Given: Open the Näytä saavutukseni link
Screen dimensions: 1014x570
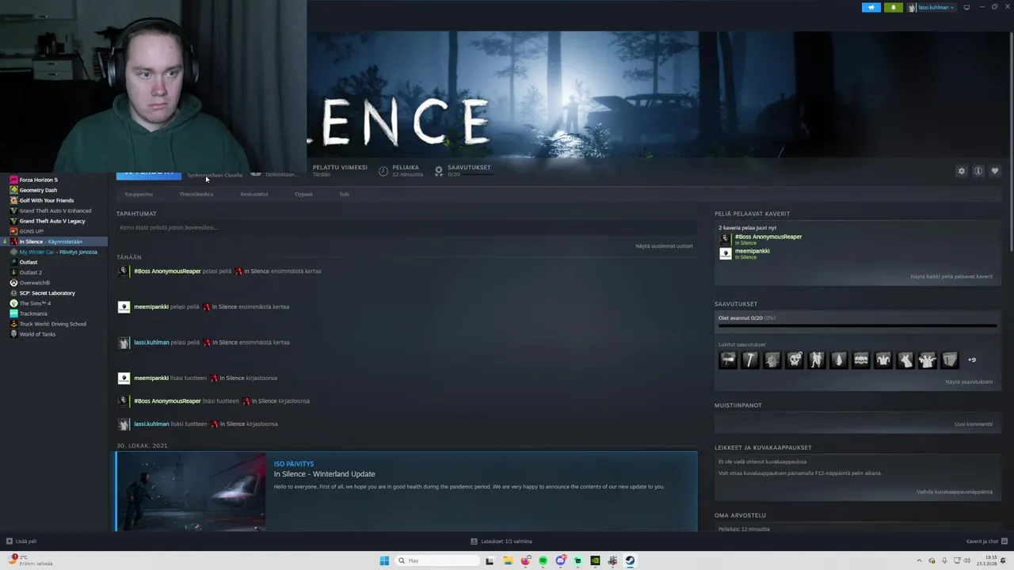Looking at the screenshot, I should coord(969,382).
